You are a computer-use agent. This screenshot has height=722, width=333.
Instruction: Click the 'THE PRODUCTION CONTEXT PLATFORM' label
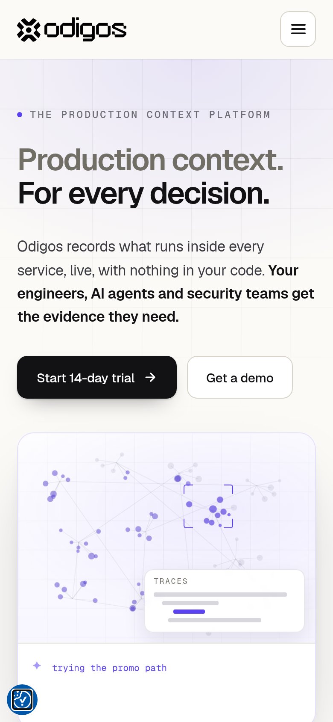pyautogui.click(x=150, y=115)
